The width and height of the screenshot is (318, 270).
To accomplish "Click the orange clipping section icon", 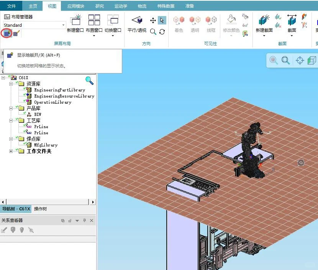I will pyautogui.click(x=304, y=16).
